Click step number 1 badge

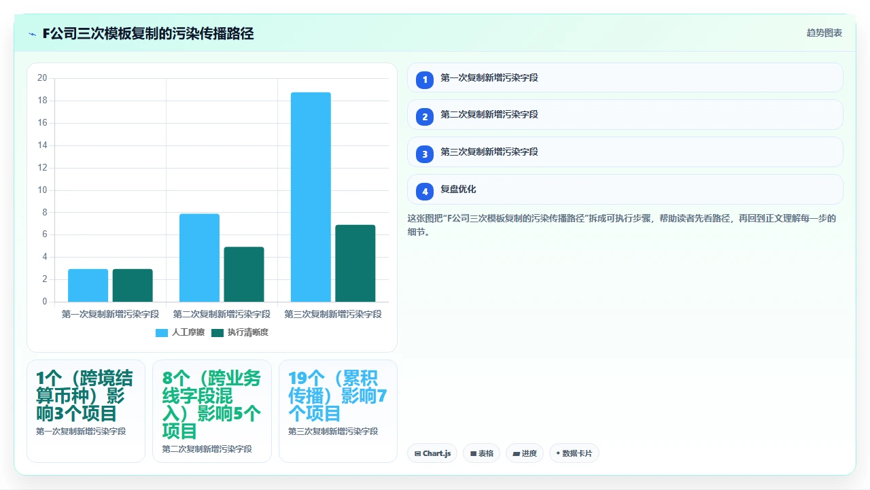click(425, 80)
